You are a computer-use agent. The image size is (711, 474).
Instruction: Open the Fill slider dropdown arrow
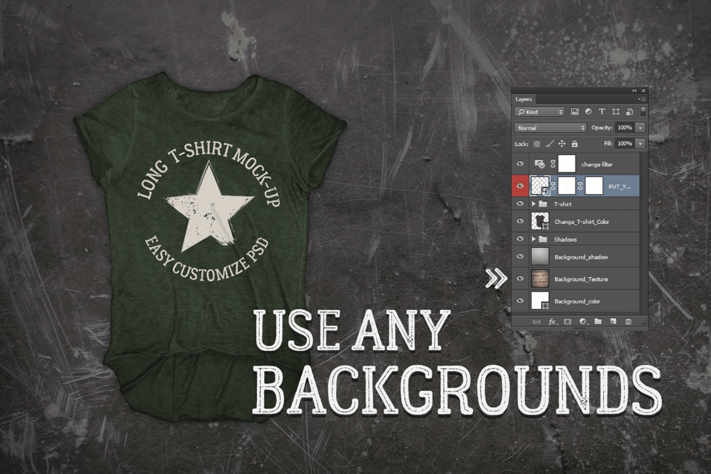point(640,143)
